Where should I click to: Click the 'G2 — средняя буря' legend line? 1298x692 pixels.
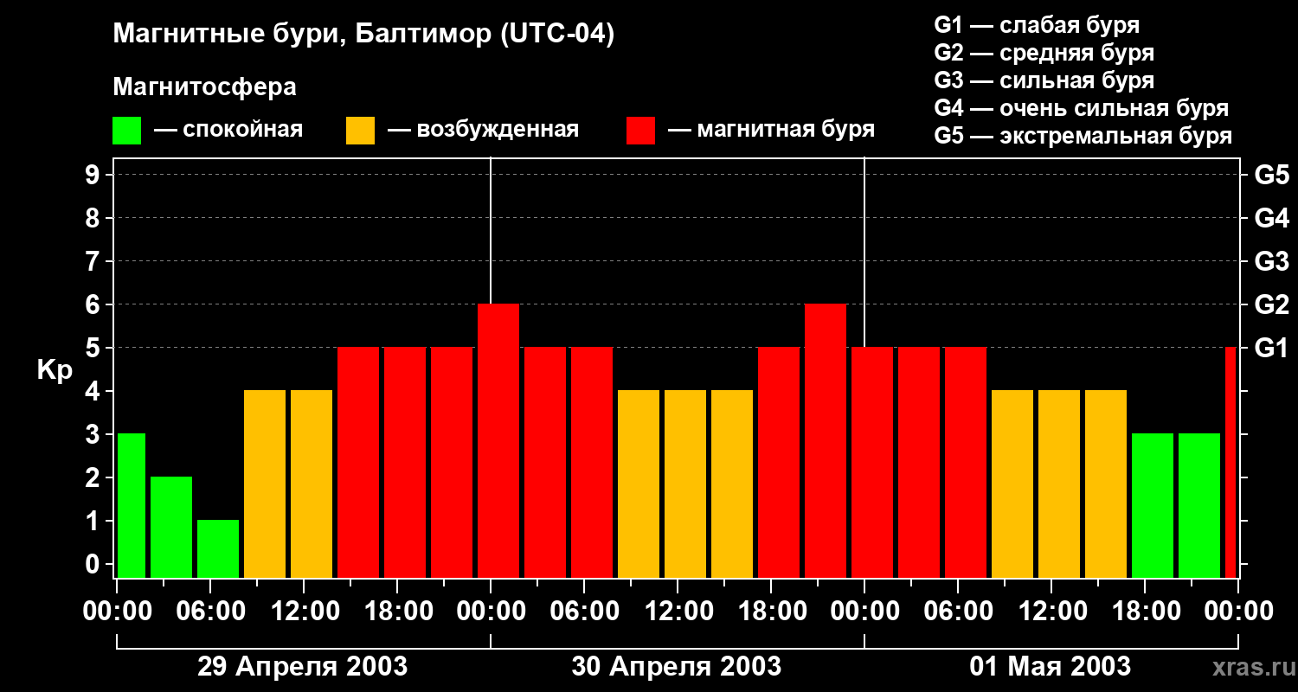click(1044, 53)
